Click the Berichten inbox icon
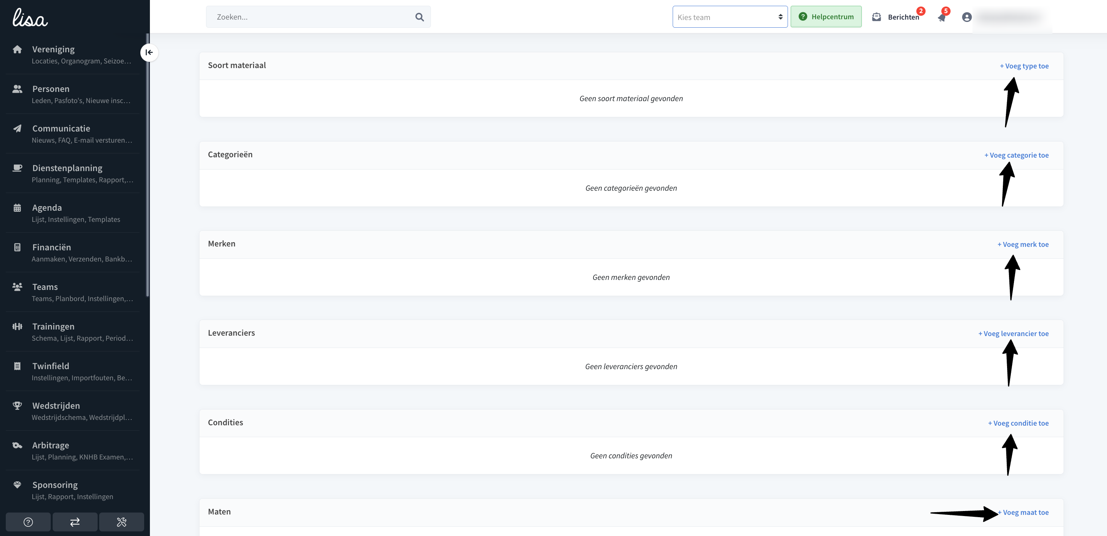 [877, 17]
